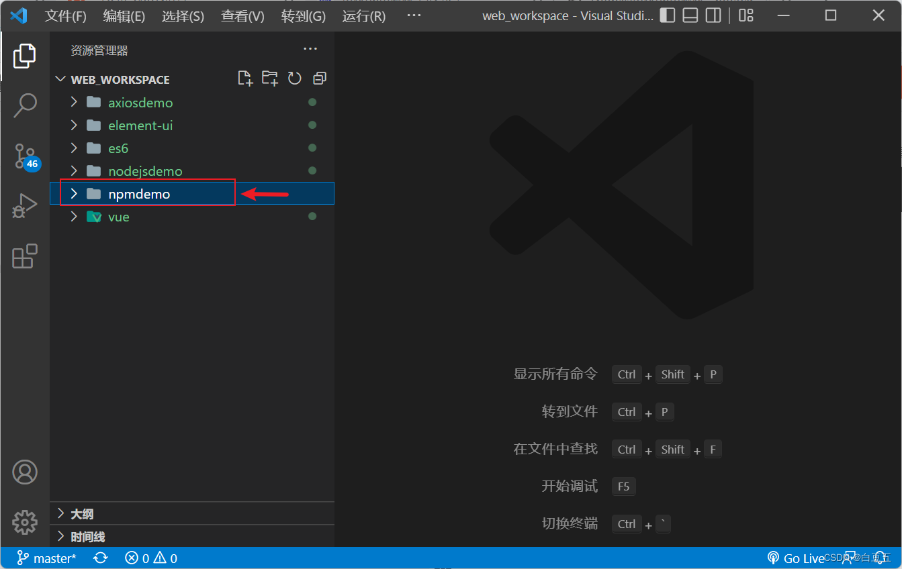This screenshot has width=902, height=569.
Task: Open the 选择(S) menu
Action: (x=183, y=16)
